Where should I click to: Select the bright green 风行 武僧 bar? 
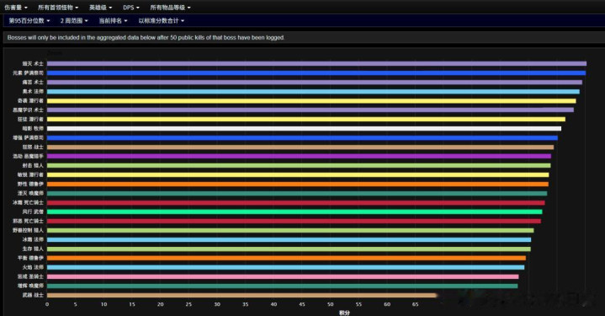295,212
